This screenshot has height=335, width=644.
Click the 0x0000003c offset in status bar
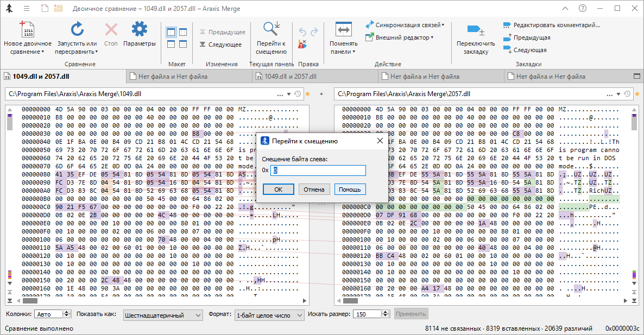coord(622,328)
